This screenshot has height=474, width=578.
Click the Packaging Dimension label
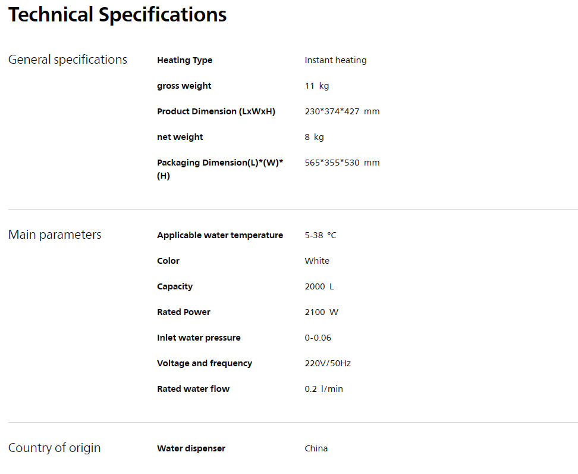[220, 169]
